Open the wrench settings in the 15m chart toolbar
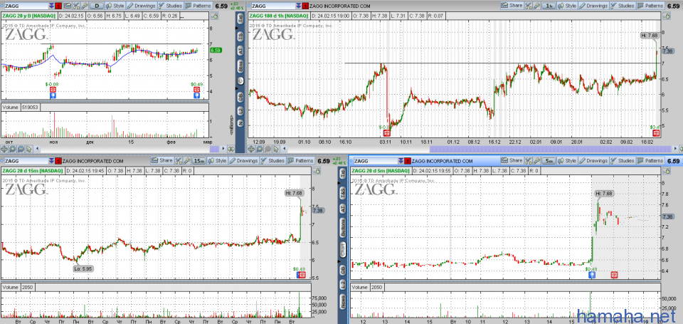The width and height of the screenshot is (683, 324). point(187,160)
